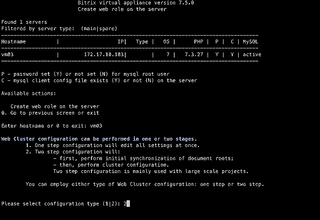Click the 'C - mysql client config' legend line
Screen dimensions: 320x220
tap(99, 80)
